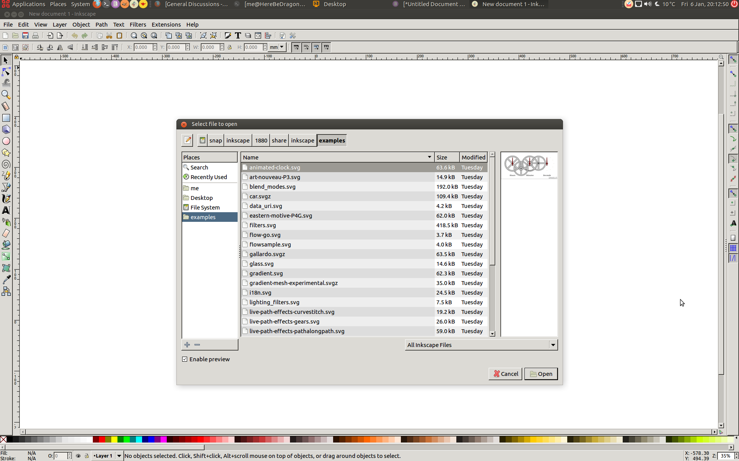Open the All Inkscape Files file type dropdown

pos(553,345)
